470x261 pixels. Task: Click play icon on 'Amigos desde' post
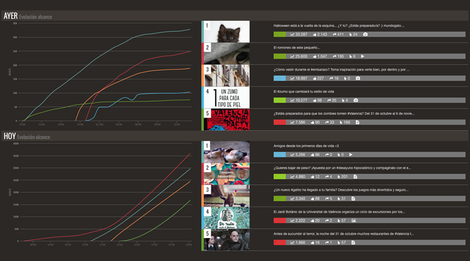(x=350, y=155)
